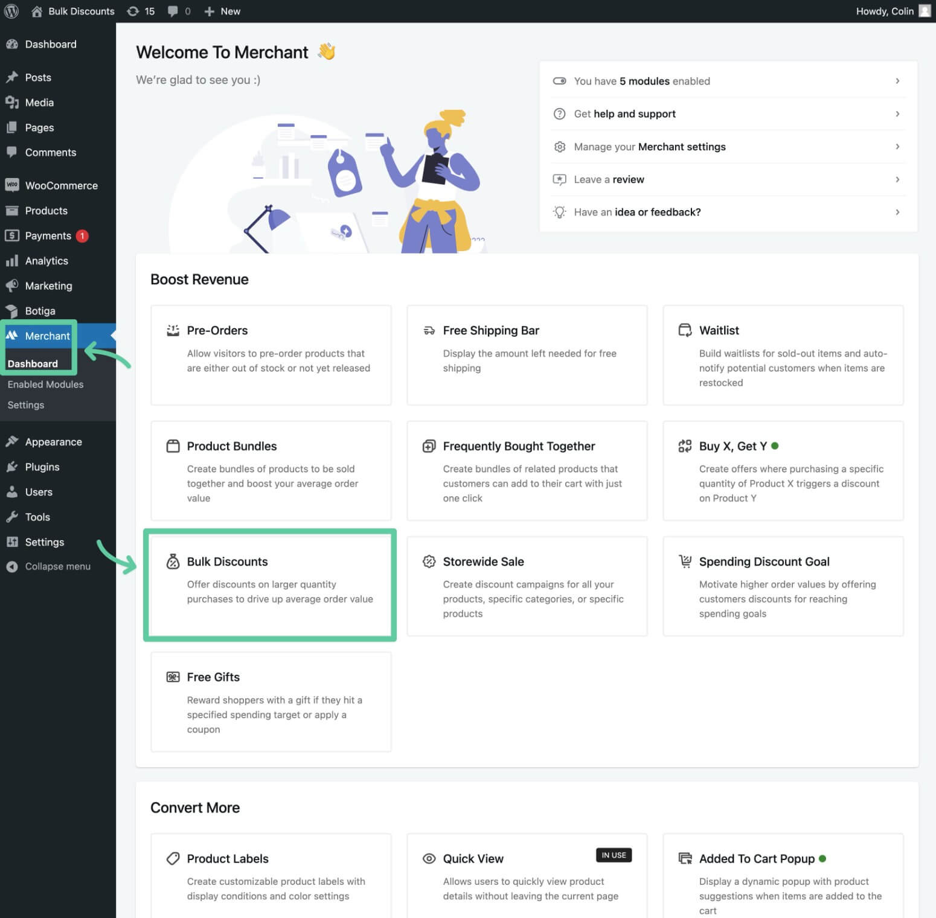This screenshot has width=936, height=918.
Task: Click the Free Shipping Bar truck icon
Action: pyautogui.click(x=429, y=330)
